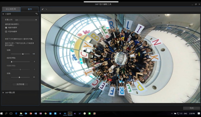Select 地面作為星球 radio option
Viewport: 201px width, 117px height.
[6, 28]
